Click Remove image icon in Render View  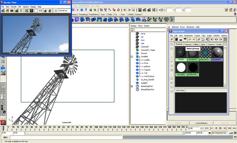(50, 11)
